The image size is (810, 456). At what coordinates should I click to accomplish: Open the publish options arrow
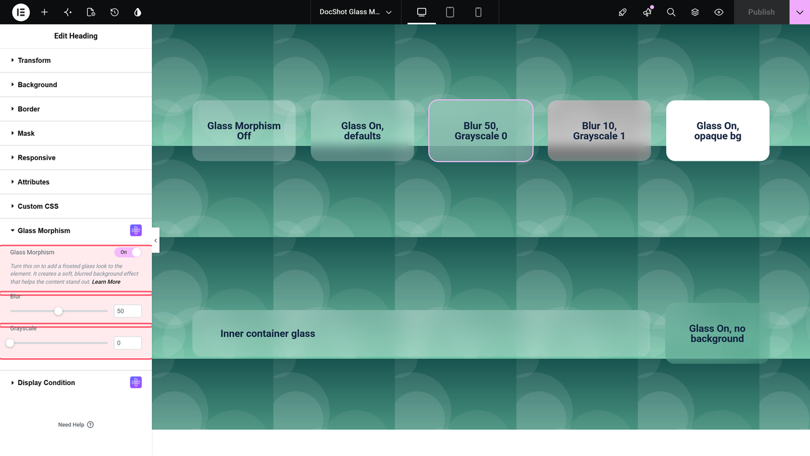tap(800, 12)
